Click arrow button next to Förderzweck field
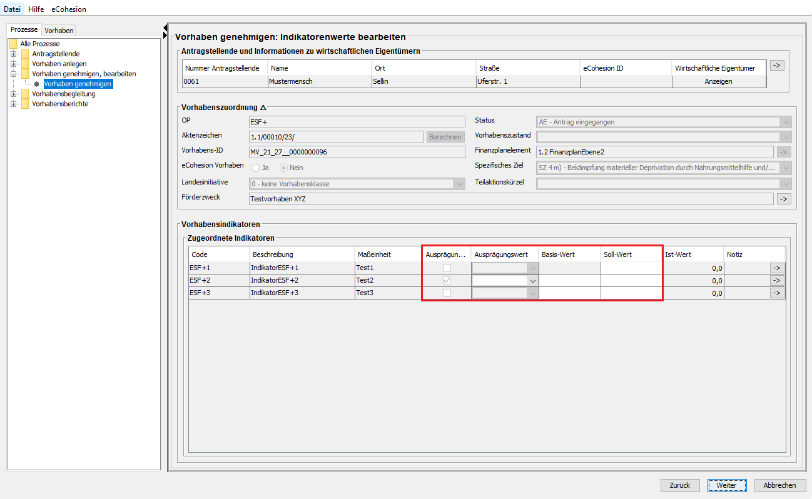The width and height of the screenshot is (812, 499). pyautogui.click(x=784, y=199)
